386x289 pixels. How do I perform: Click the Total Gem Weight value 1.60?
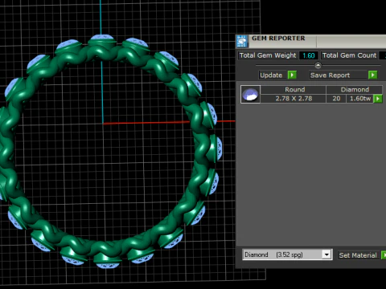[x=309, y=55]
